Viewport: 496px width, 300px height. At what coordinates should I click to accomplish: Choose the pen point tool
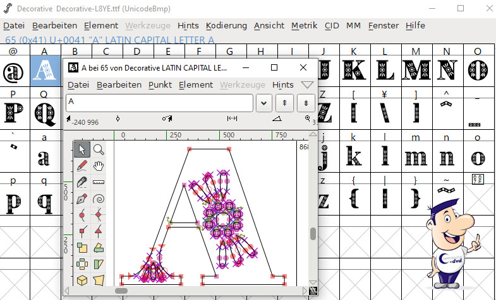point(82,199)
